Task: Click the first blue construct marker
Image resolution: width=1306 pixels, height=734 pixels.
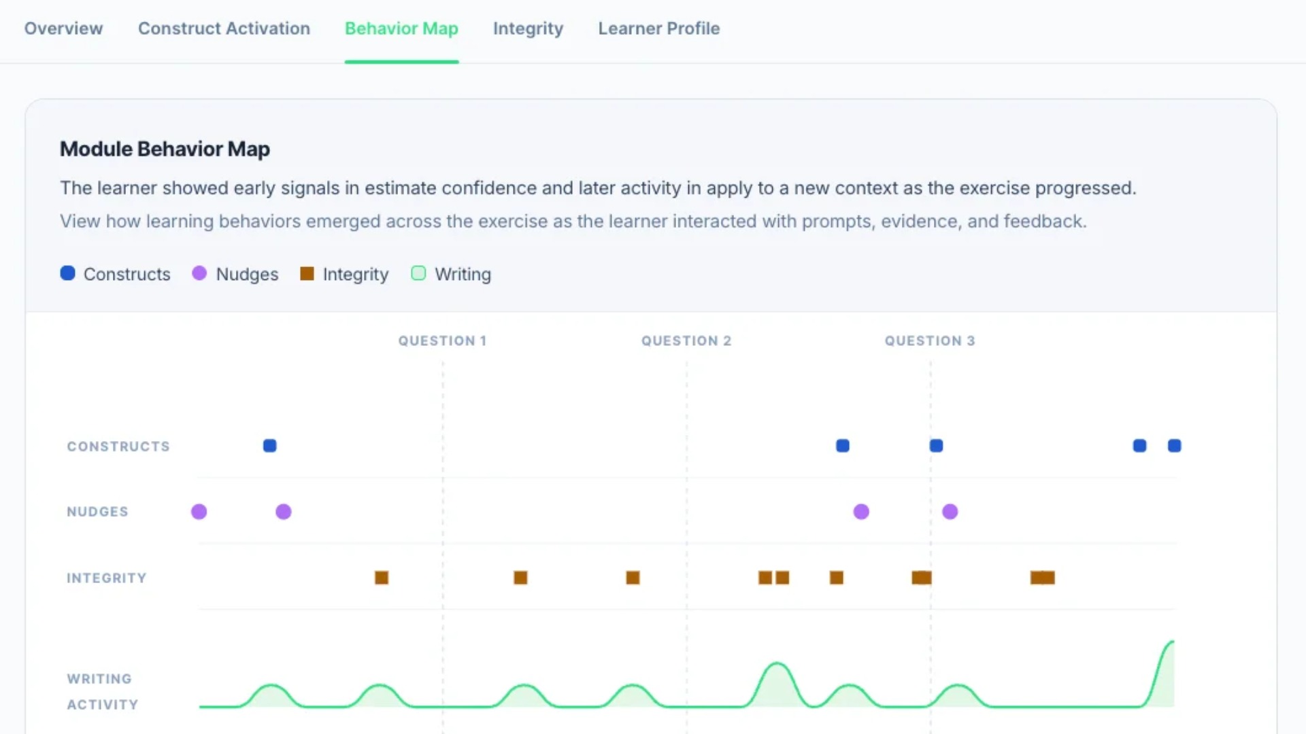Action: point(270,446)
